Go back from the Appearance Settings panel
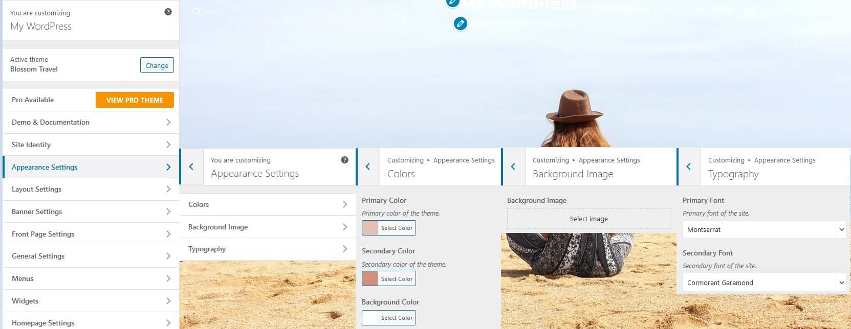This screenshot has width=851, height=329. tap(191, 167)
